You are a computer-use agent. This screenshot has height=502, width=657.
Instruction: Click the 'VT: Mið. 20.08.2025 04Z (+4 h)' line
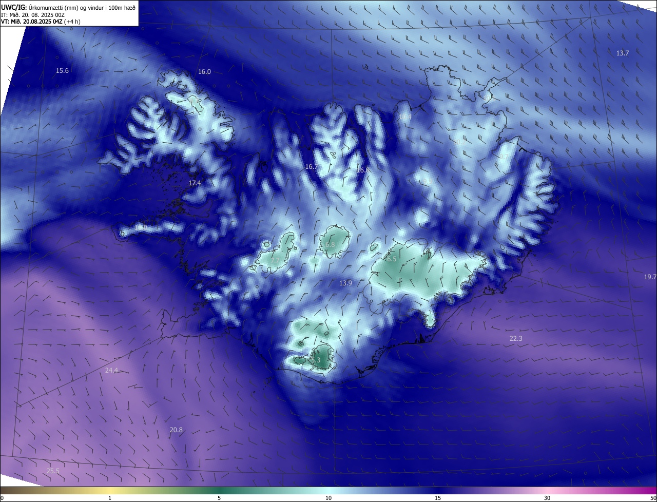click(x=41, y=22)
